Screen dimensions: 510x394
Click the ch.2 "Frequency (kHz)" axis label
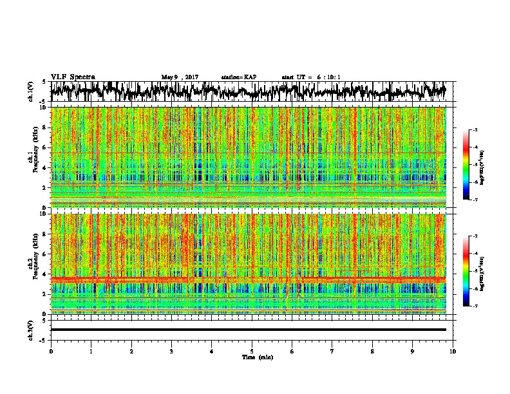point(35,256)
